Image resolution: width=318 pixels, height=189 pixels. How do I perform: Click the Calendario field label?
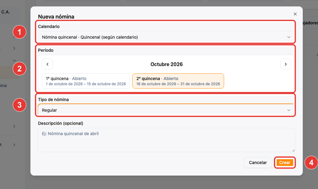pos(49,27)
